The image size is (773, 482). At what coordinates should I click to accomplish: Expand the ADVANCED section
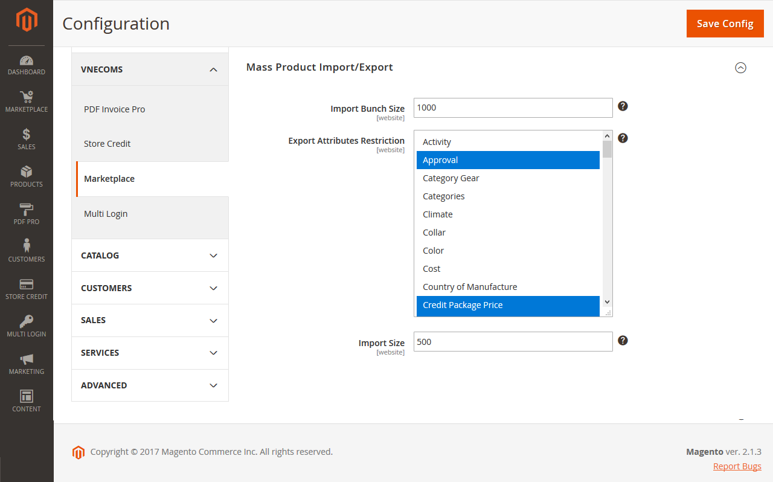149,385
